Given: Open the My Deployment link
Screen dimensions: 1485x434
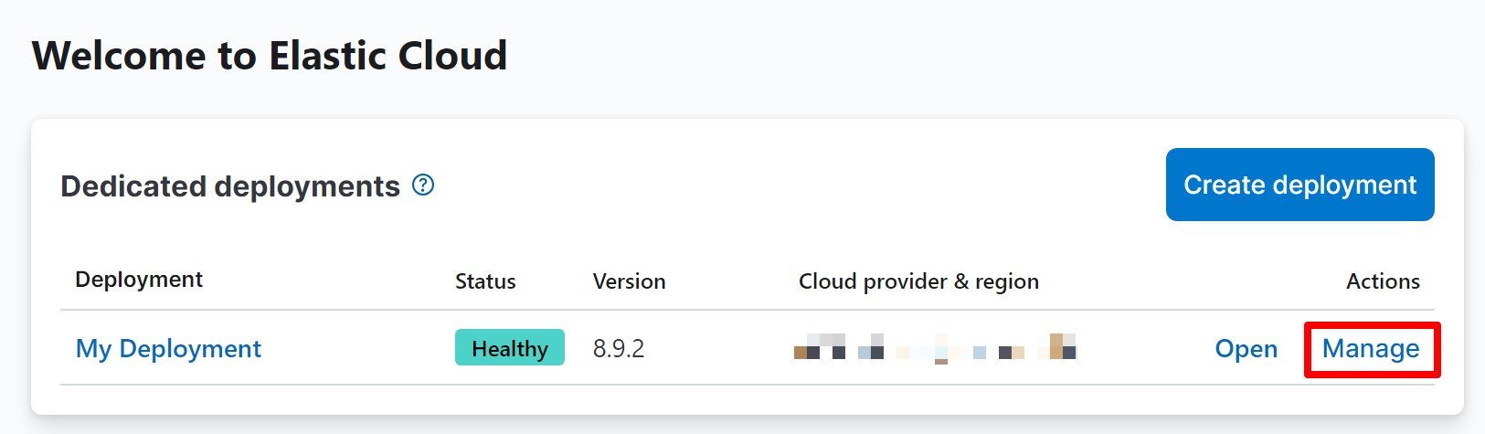Looking at the screenshot, I should [168, 348].
